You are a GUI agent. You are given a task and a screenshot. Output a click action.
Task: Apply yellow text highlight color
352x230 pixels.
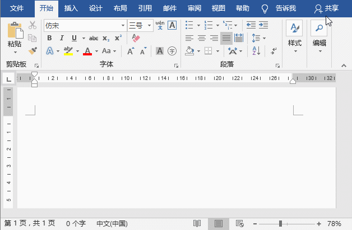pos(68,51)
